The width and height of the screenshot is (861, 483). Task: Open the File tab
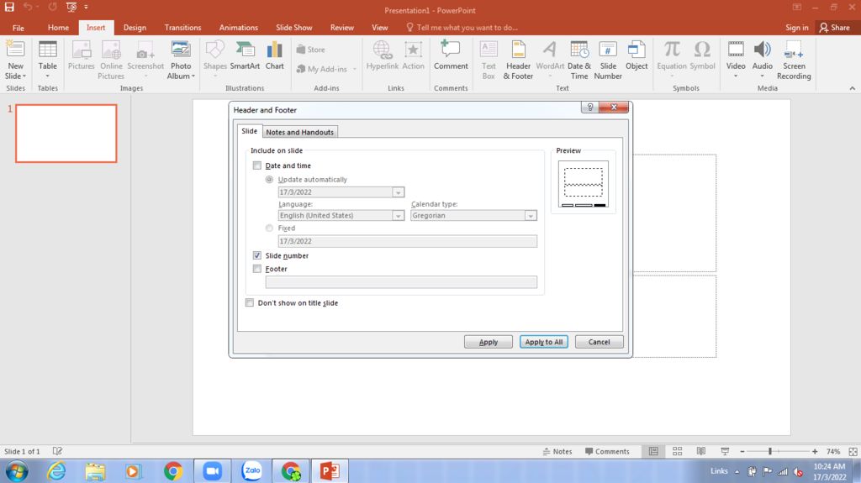[x=18, y=28]
